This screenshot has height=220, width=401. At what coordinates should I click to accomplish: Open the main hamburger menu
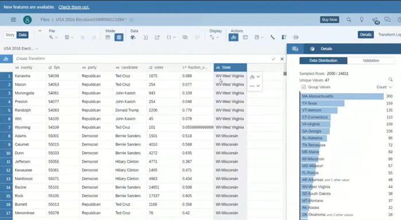click(x=13, y=20)
